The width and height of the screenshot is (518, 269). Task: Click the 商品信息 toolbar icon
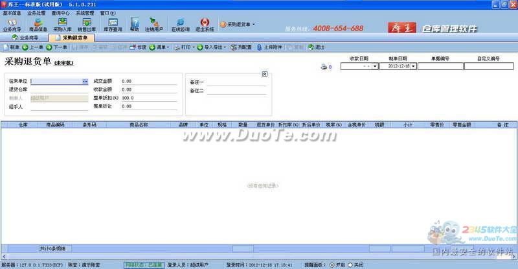pos(38,25)
